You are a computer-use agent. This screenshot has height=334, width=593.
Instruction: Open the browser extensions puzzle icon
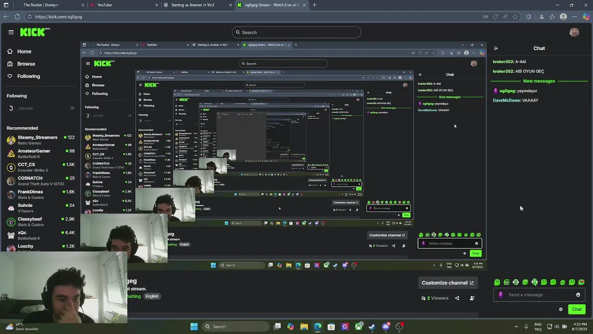click(529, 17)
